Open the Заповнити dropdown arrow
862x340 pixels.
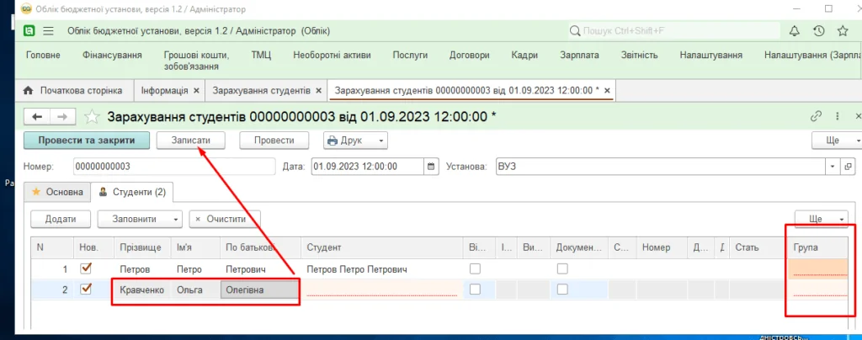tap(175, 219)
